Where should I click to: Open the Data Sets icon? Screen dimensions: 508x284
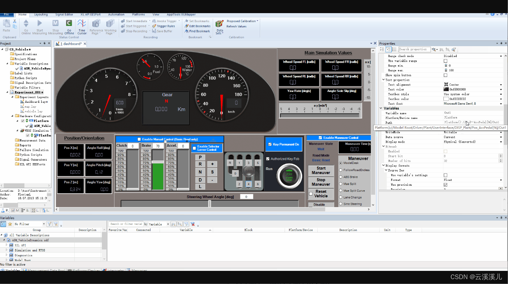pyautogui.click(x=220, y=24)
